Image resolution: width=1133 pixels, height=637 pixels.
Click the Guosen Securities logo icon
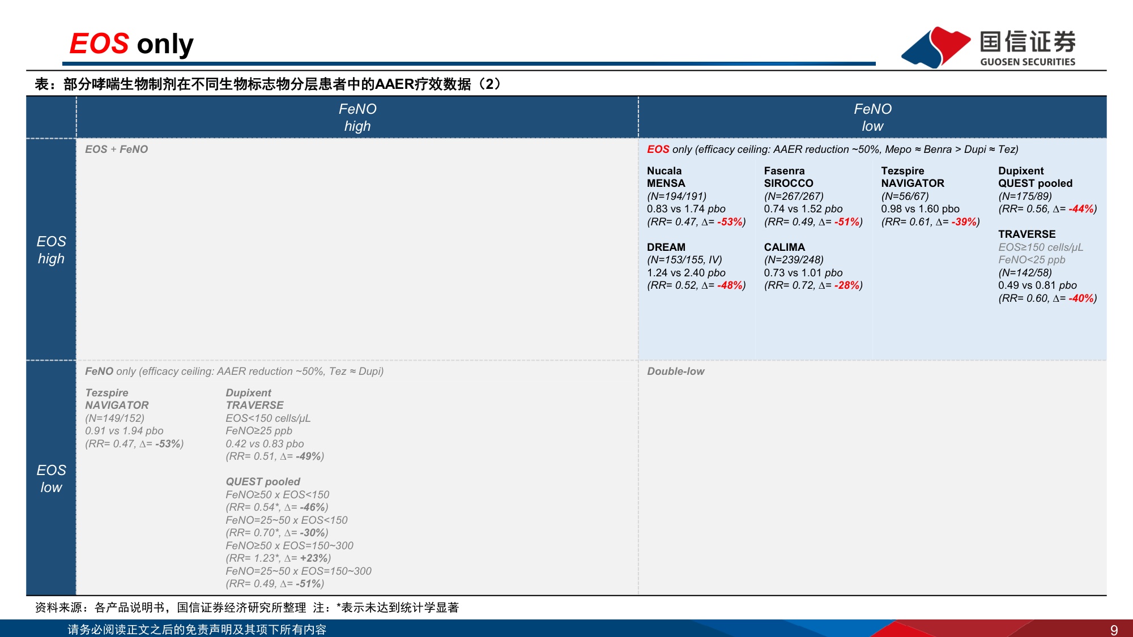[936, 47]
